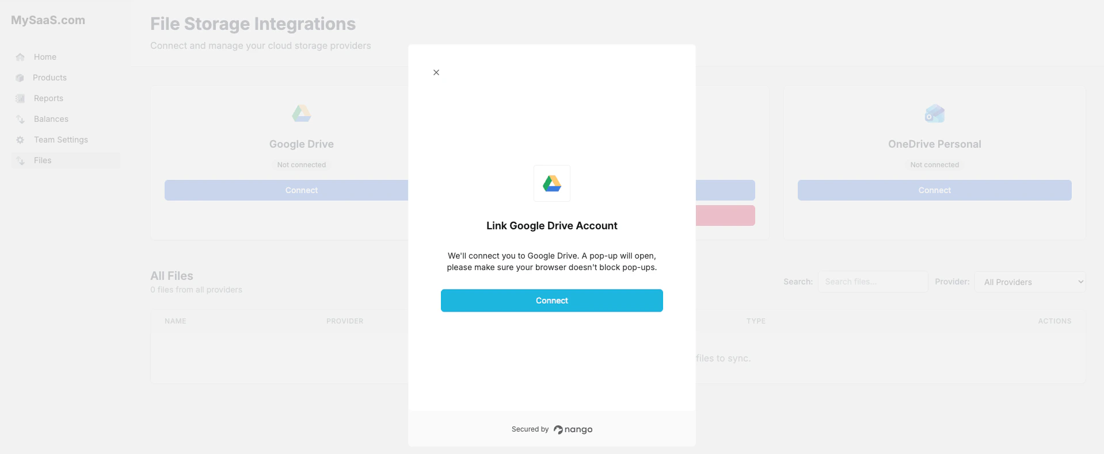Select Balances in the sidebar

pos(66,119)
